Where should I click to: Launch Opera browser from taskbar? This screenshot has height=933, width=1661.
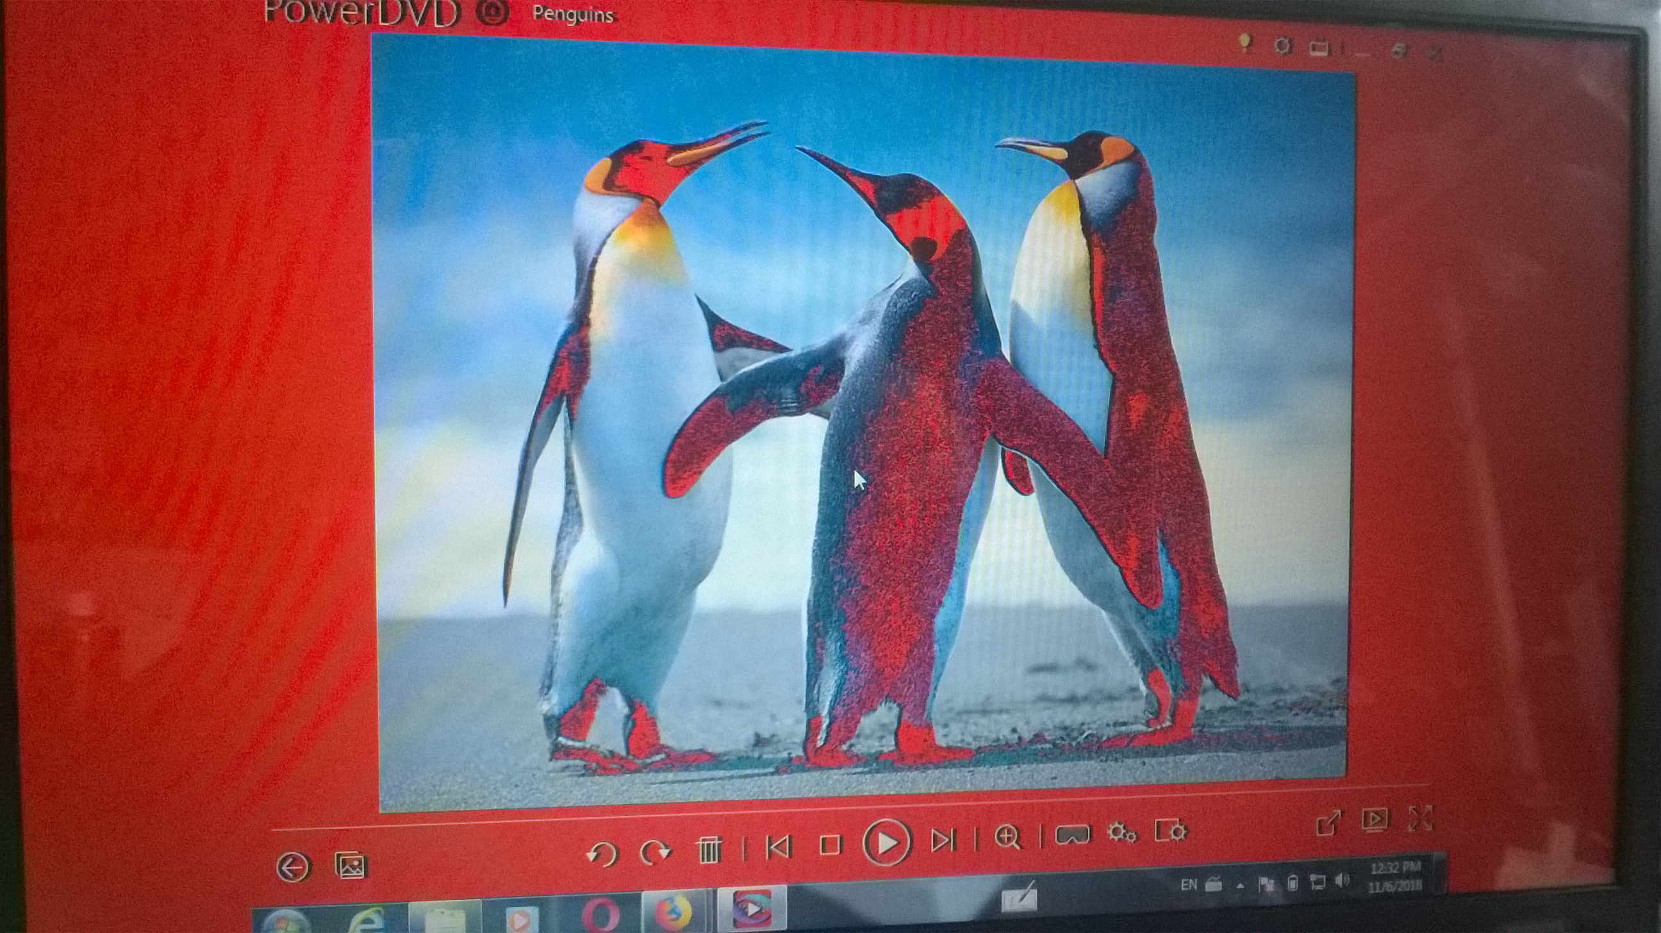(600, 914)
